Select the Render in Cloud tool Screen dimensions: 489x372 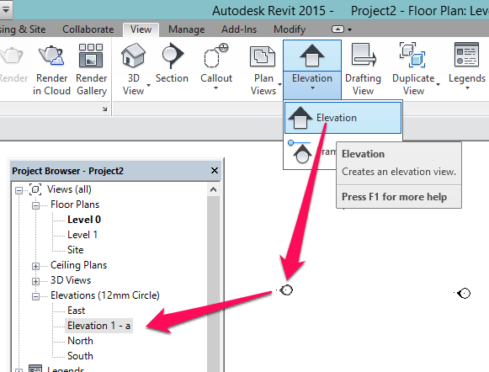(51, 70)
